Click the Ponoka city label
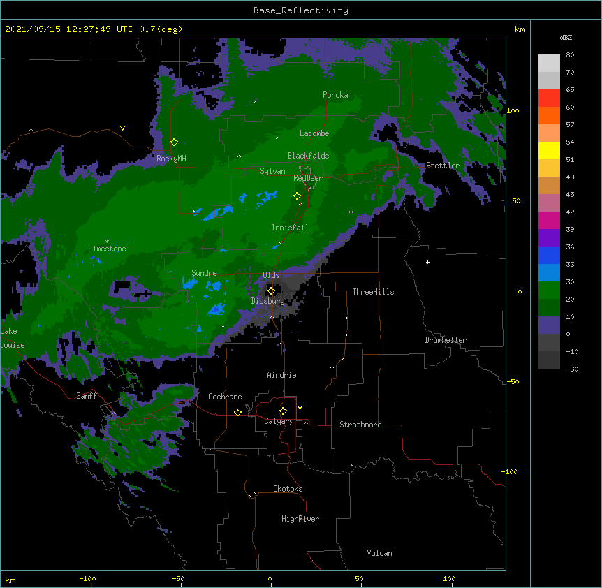This screenshot has height=588, width=602. click(335, 95)
